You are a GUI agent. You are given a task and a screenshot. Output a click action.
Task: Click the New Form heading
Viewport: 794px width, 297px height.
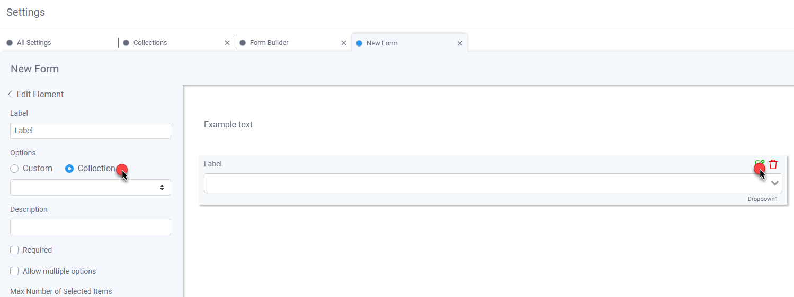(34, 69)
